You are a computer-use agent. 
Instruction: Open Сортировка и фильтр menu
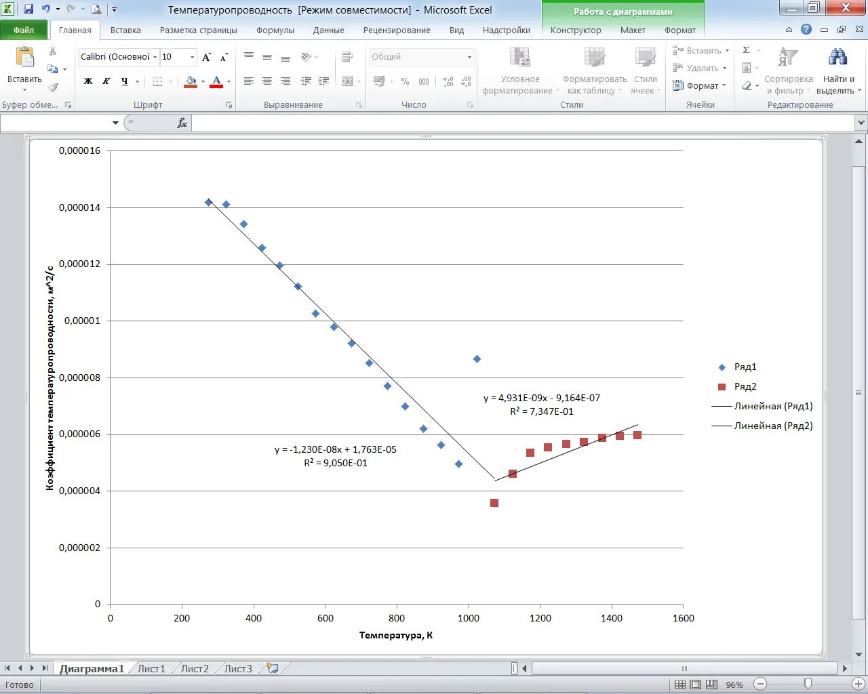788,72
